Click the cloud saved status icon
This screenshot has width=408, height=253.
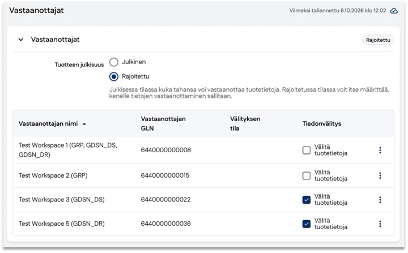[x=394, y=11]
